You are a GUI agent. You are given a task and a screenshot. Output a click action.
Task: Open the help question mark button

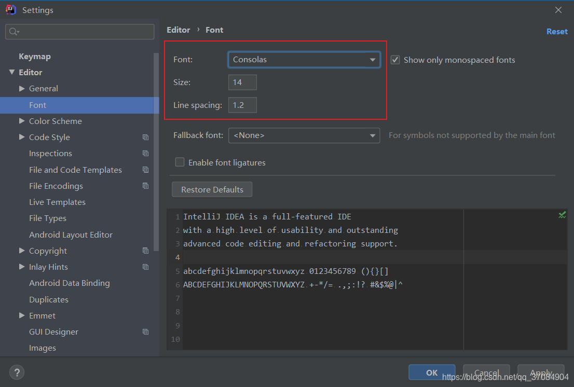tap(17, 373)
